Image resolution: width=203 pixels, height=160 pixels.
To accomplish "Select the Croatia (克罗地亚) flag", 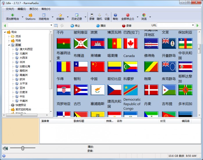I will 64,90.
